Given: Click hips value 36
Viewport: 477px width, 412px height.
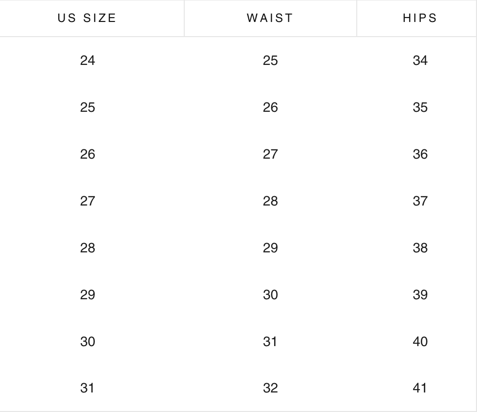Looking at the screenshot, I should point(420,154).
